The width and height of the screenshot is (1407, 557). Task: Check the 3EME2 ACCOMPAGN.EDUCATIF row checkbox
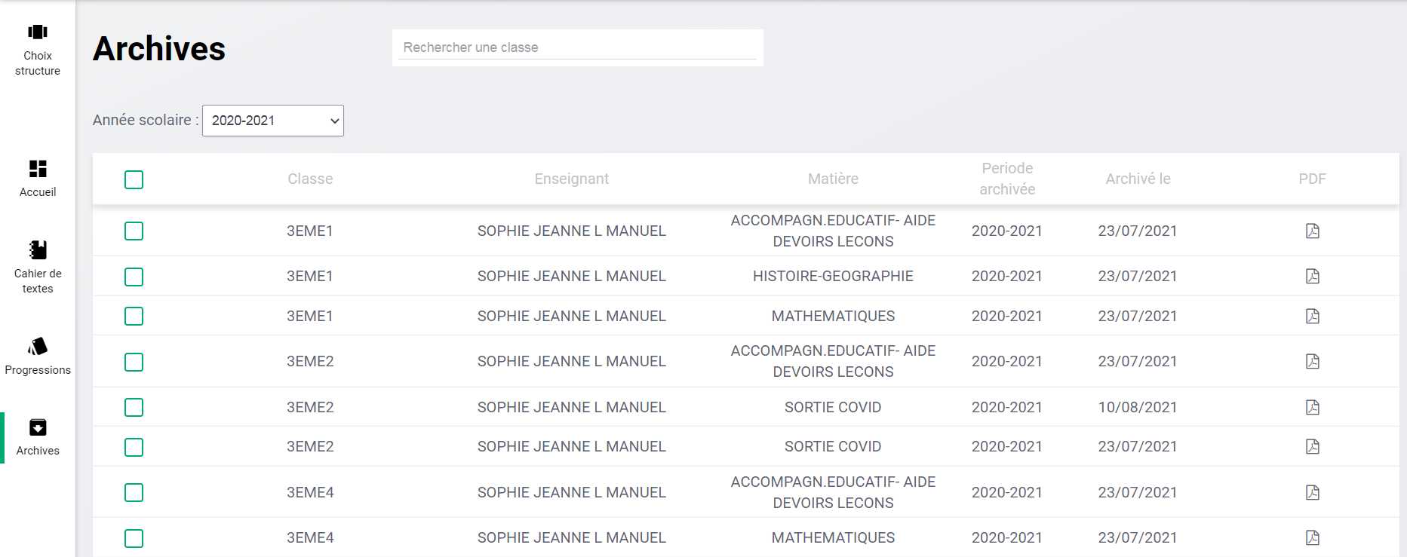[x=134, y=362]
